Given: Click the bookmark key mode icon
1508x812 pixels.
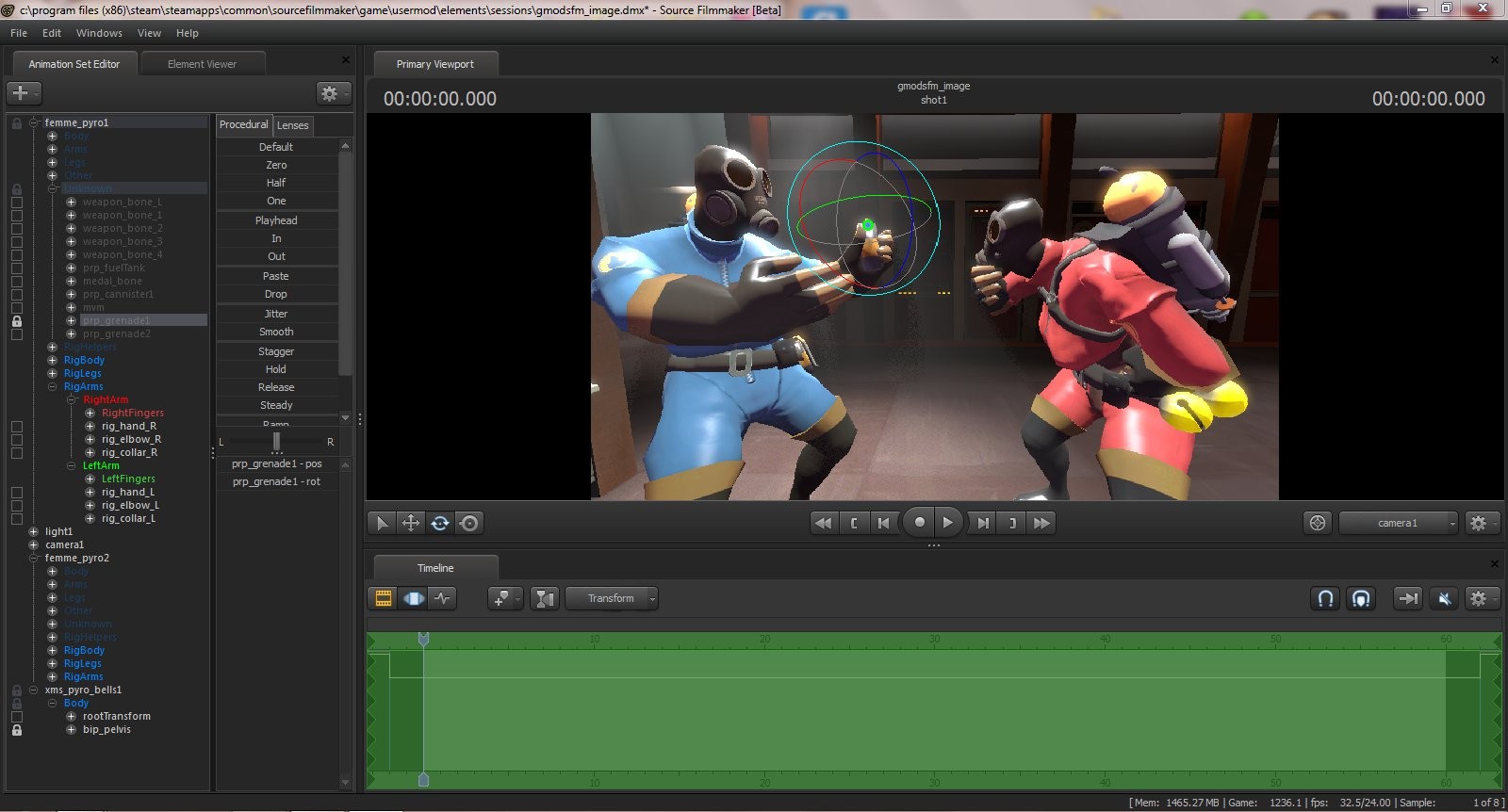Looking at the screenshot, I should click(503, 598).
